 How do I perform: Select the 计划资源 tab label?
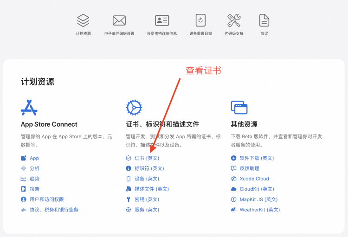83,33
